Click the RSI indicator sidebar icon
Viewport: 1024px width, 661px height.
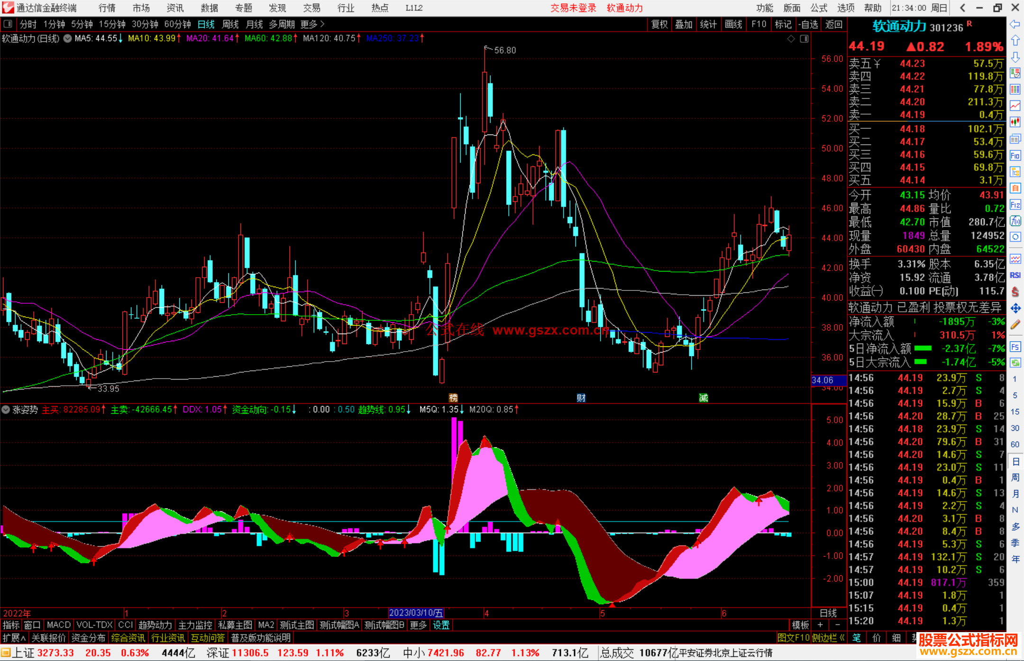point(1015,275)
